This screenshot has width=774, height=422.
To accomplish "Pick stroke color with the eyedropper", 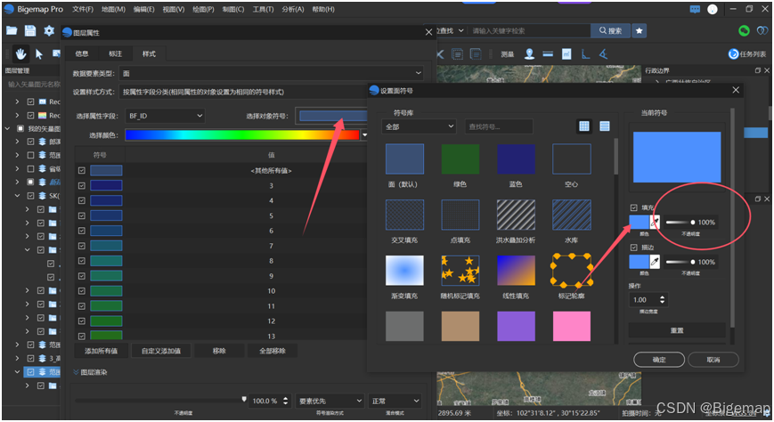I will tap(655, 262).
